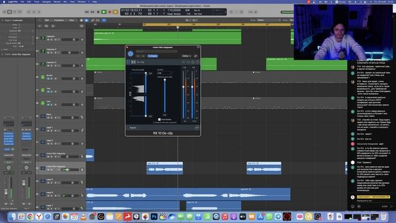Open the Library panel icon in the control bar

click(x=4, y=12)
